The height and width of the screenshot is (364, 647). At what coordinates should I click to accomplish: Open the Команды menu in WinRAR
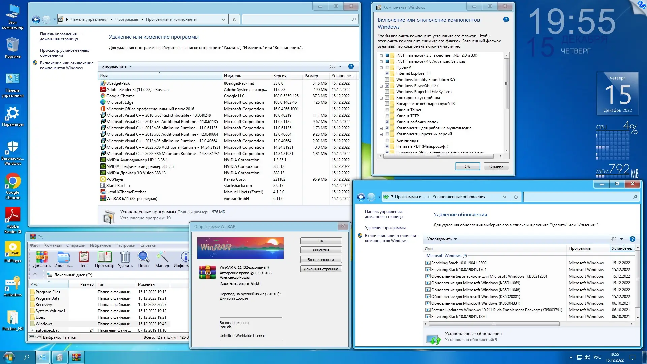pyautogui.click(x=53, y=245)
